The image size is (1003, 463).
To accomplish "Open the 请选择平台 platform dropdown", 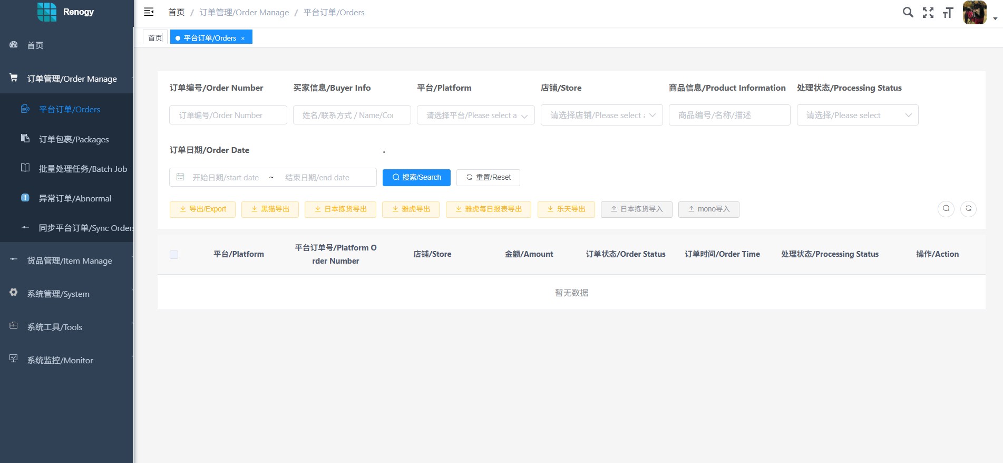I will pos(475,115).
